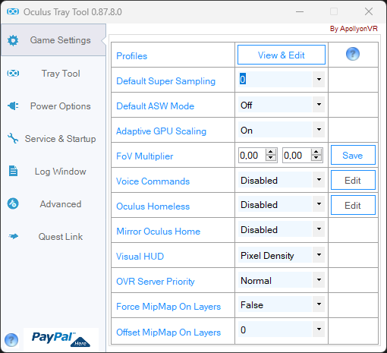
Task: Click the Game Settings gear icon
Action: click(x=13, y=40)
